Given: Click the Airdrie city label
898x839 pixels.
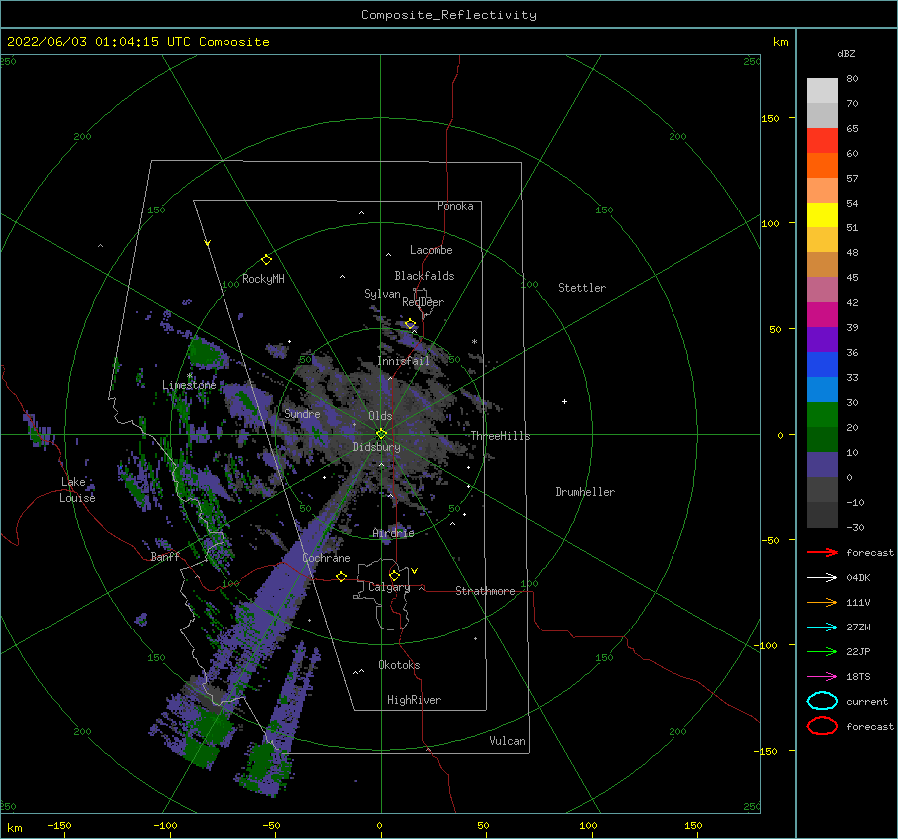Looking at the screenshot, I should 393,533.
